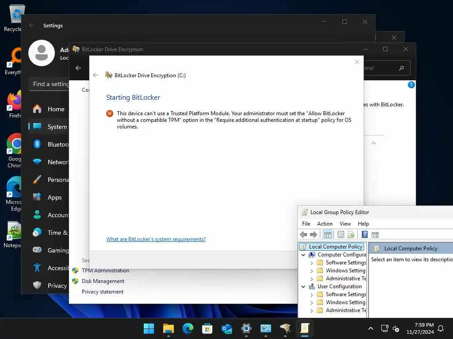Open Action menu in Group Policy Editor
The width and height of the screenshot is (453, 339).
pos(325,224)
